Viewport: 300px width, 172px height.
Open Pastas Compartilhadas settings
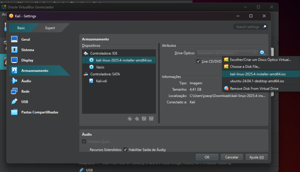click(40, 112)
